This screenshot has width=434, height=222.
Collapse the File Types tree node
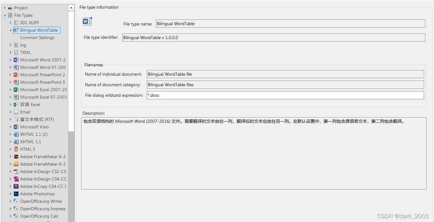point(5,15)
